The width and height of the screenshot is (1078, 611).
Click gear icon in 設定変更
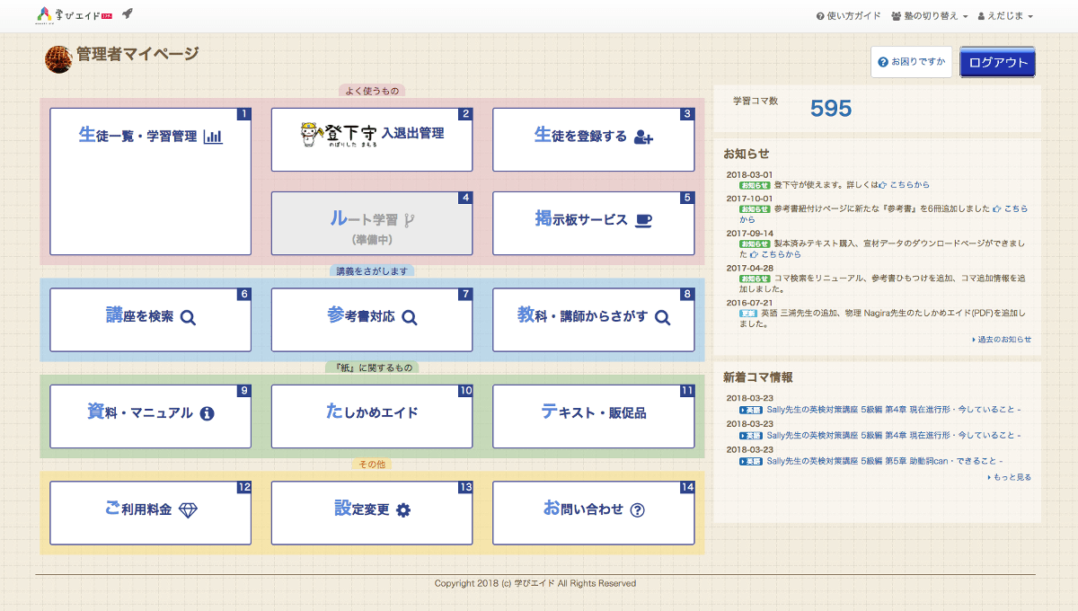403,510
